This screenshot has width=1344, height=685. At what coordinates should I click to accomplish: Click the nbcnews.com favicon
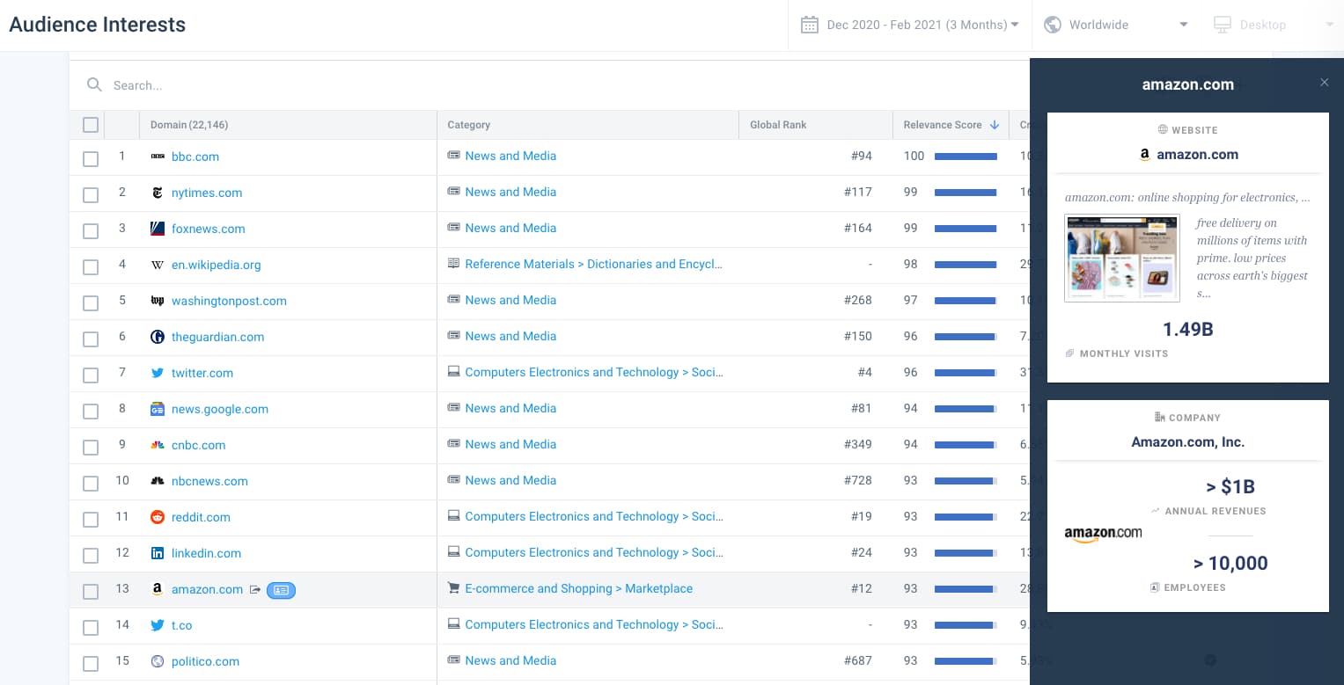tap(158, 481)
